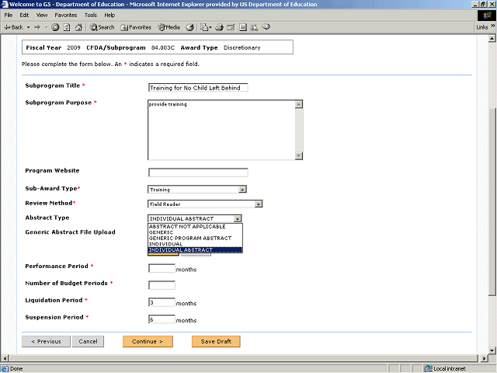This screenshot has width=497, height=373.
Task: Open the Review Method dropdown
Action: click(205, 204)
